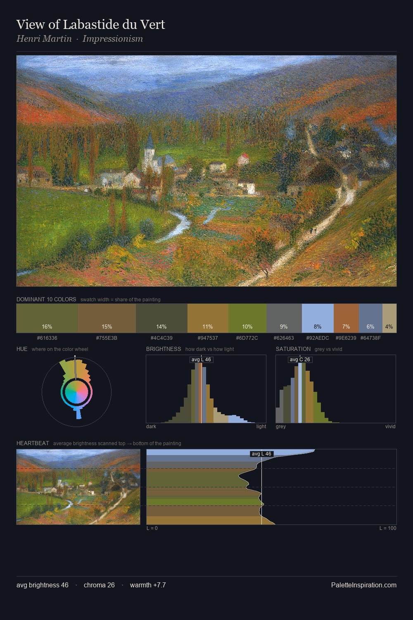Click the hex code #755E3B text
Screen dimensions: 413x620
point(107,338)
